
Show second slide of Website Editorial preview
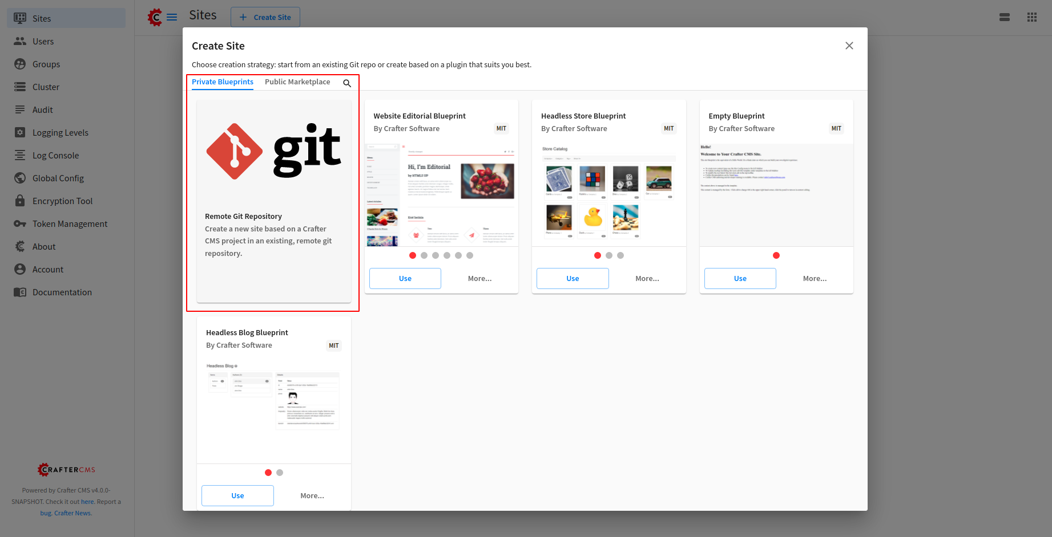point(424,255)
